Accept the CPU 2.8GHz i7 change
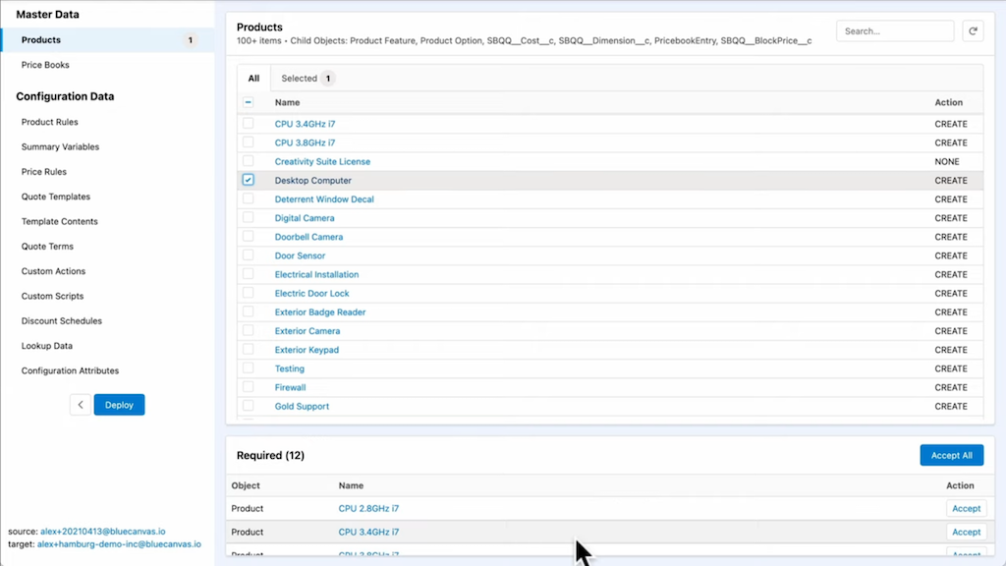This screenshot has width=1006, height=566. pos(966,508)
